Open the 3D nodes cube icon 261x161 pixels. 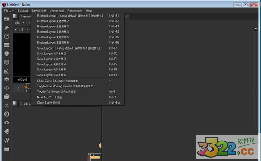click(x=7, y=97)
